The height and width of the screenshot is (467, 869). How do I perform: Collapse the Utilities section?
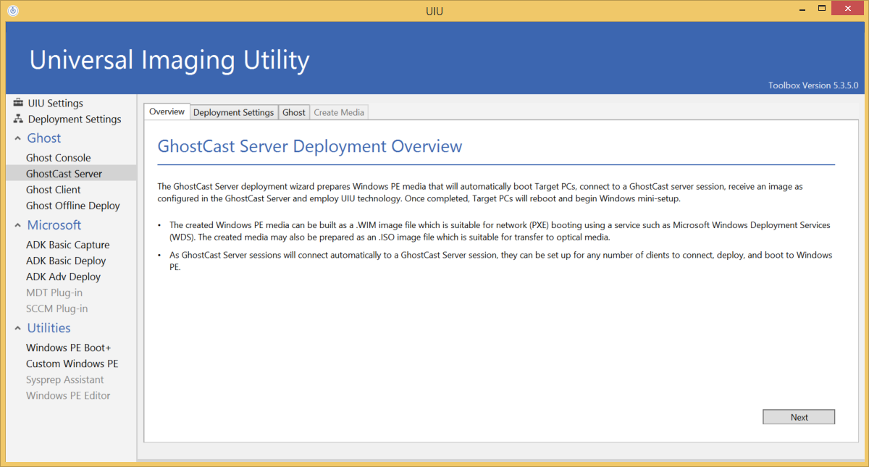point(17,328)
